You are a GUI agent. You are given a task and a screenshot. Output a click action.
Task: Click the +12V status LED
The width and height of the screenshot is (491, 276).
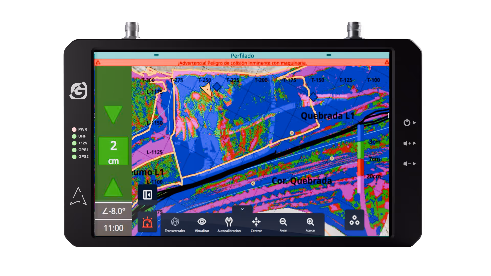pos(74,143)
